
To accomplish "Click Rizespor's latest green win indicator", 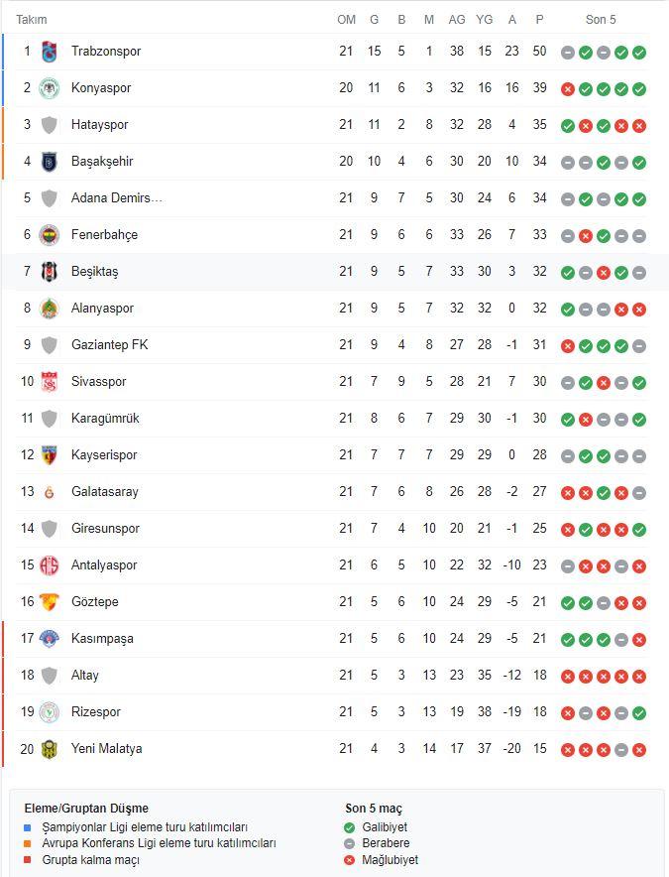I will coord(639,713).
